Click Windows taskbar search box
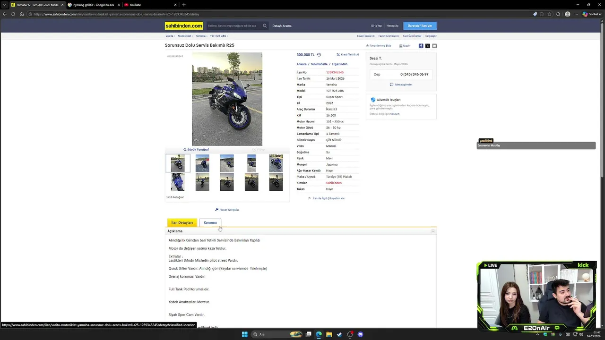This screenshot has height=340, width=605. click(277, 334)
